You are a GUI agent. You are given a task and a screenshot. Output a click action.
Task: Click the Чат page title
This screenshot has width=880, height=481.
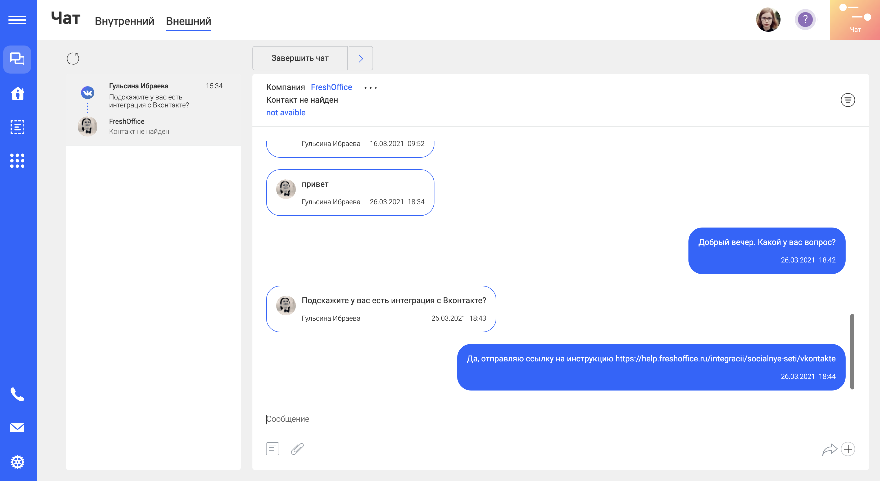[66, 18]
